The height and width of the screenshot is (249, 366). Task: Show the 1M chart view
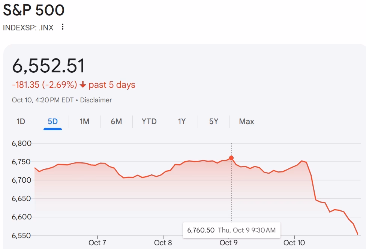pos(84,121)
